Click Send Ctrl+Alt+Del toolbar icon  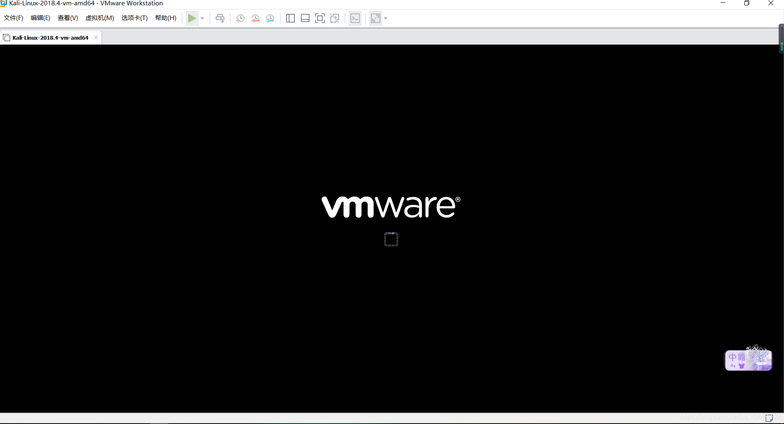click(220, 18)
